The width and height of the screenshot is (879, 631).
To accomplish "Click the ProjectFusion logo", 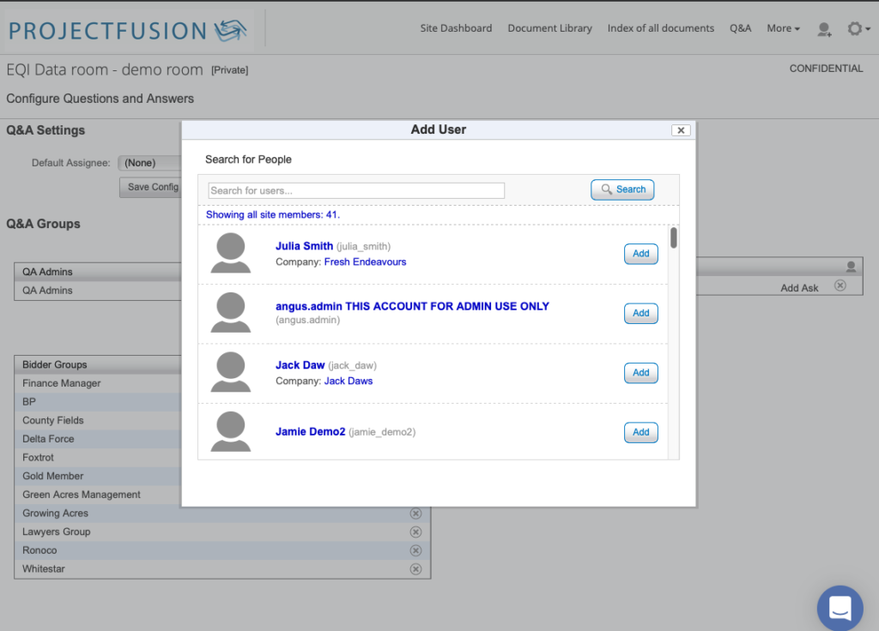I will [x=129, y=30].
